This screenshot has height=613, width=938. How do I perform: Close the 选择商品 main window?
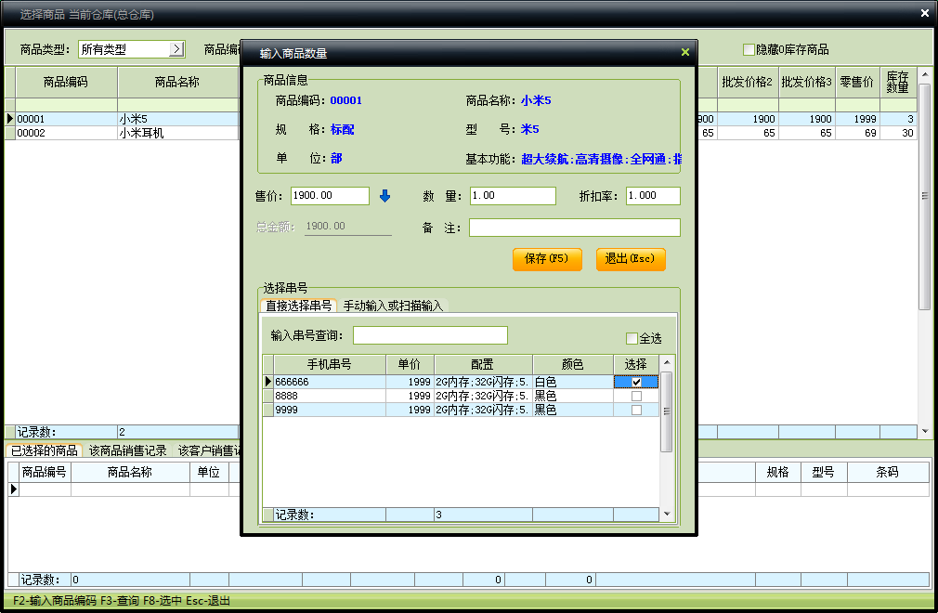[924, 13]
